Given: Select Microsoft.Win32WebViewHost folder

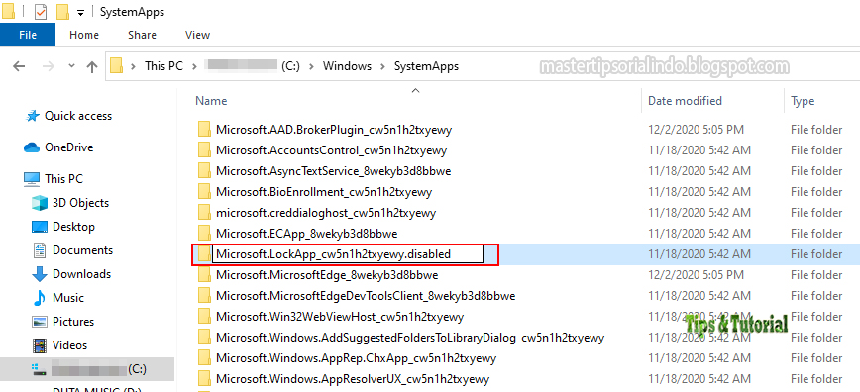Looking at the screenshot, I should coord(340,317).
